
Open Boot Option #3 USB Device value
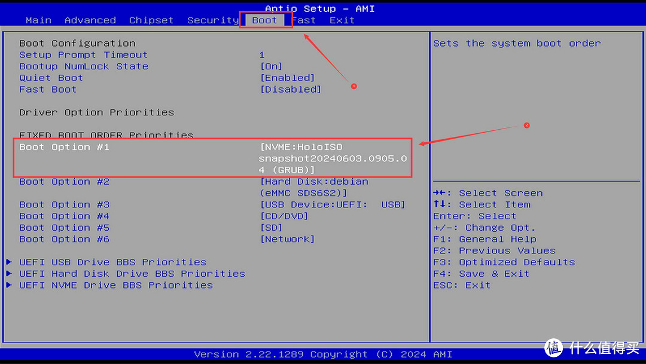tap(332, 204)
